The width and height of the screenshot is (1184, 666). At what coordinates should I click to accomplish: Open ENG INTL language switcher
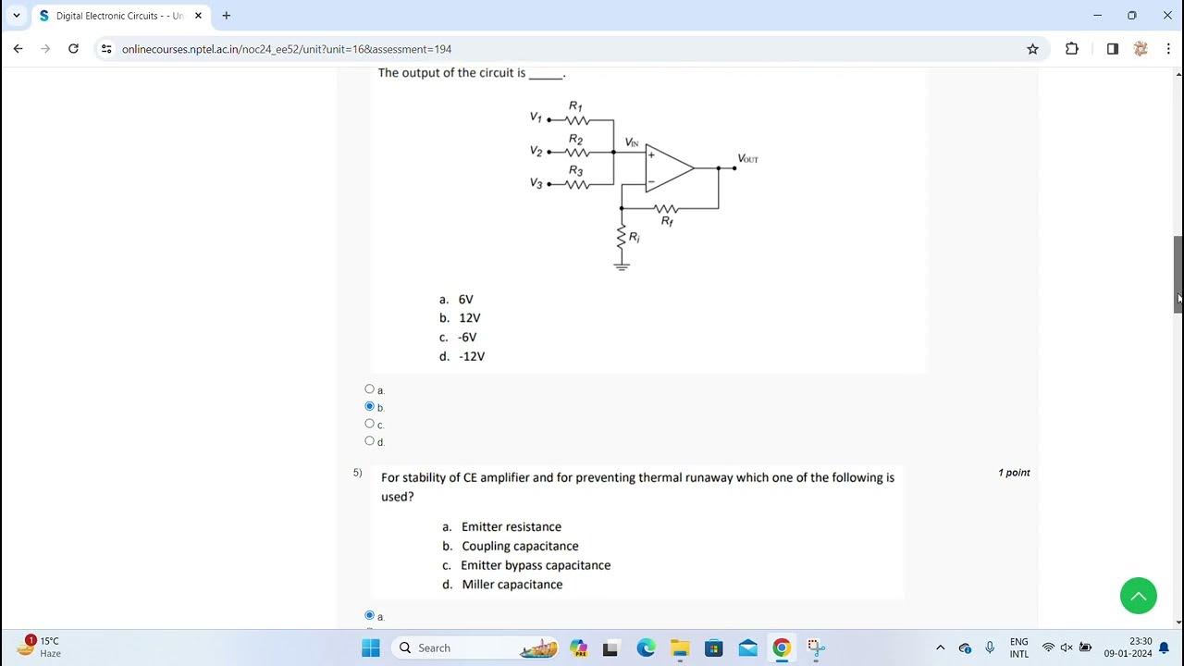click(1019, 647)
